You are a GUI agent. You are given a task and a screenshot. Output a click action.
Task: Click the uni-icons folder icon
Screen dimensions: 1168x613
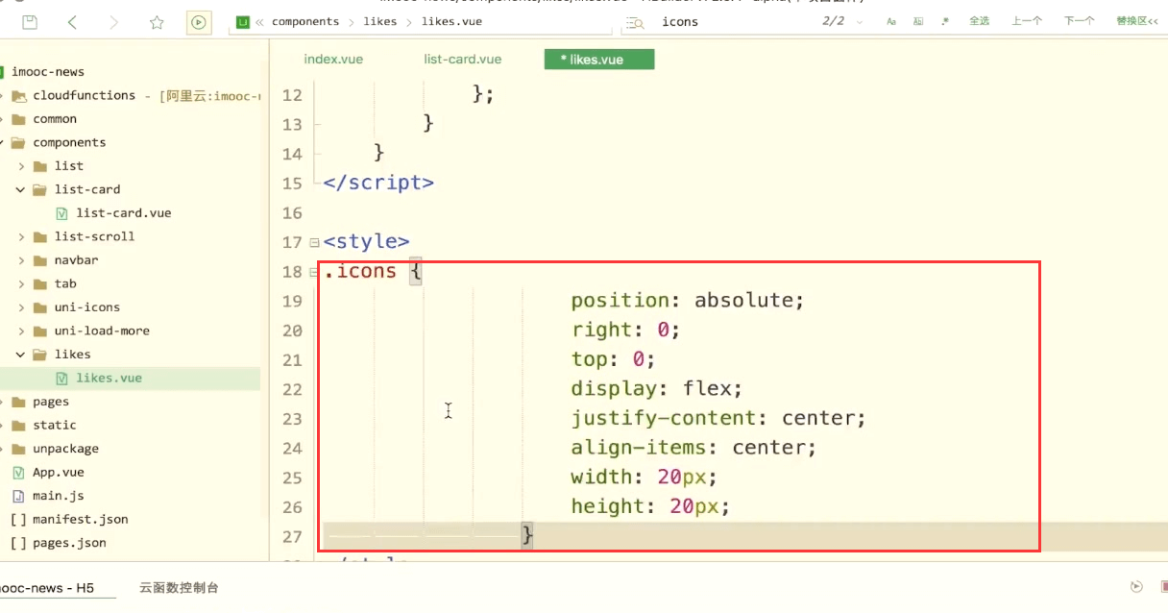click(x=39, y=307)
